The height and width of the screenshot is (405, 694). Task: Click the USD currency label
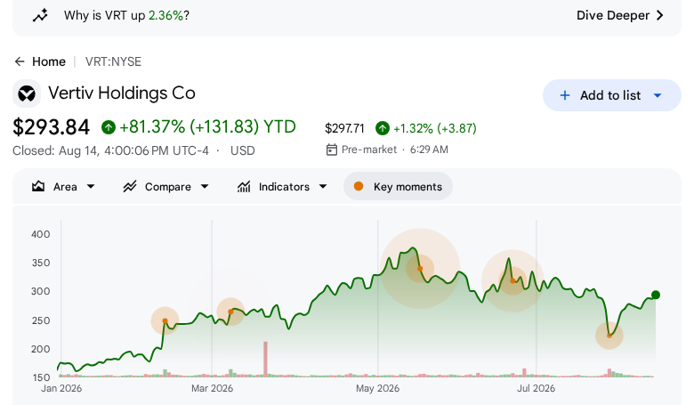243,150
